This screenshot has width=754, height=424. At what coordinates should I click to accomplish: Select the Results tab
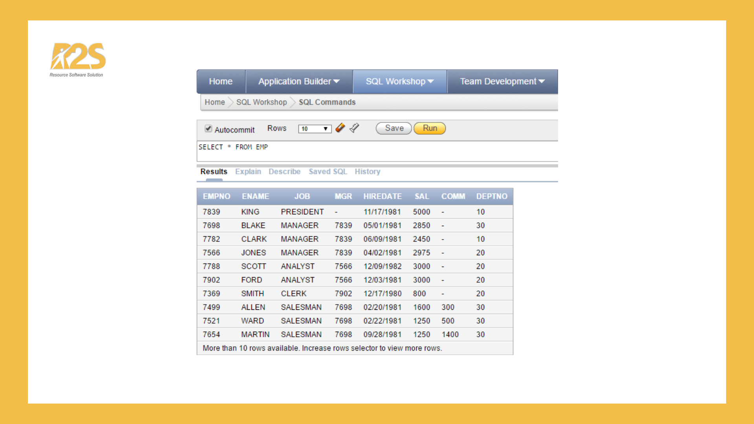tap(213, 172)
